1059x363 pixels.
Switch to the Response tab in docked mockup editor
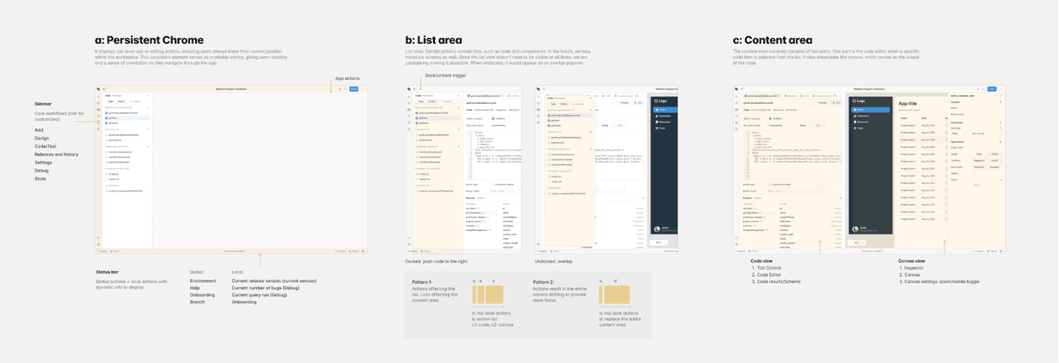pyautogui.click(x=500, y=110)
